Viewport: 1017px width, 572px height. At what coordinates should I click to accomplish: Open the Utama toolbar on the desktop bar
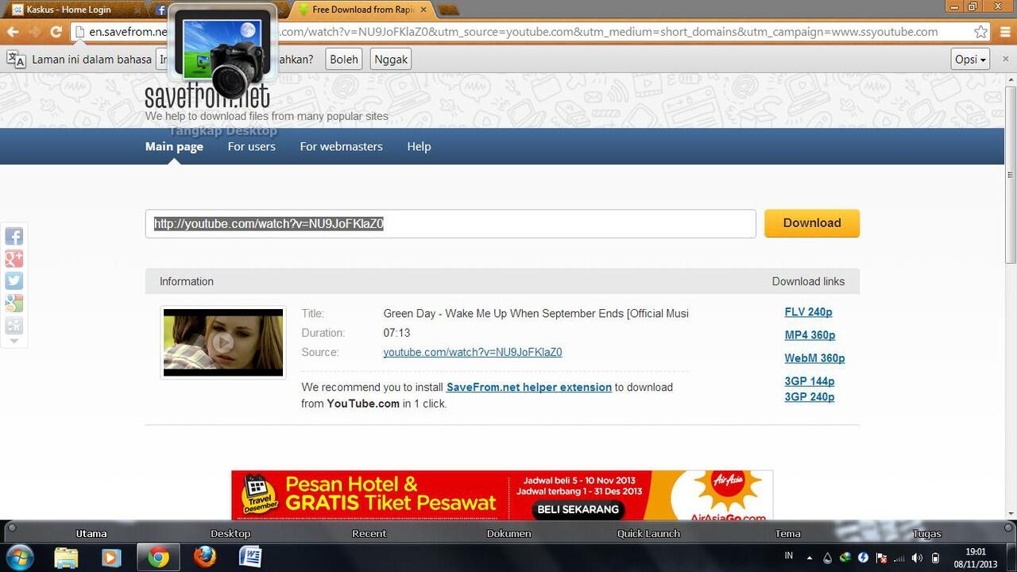91,534
